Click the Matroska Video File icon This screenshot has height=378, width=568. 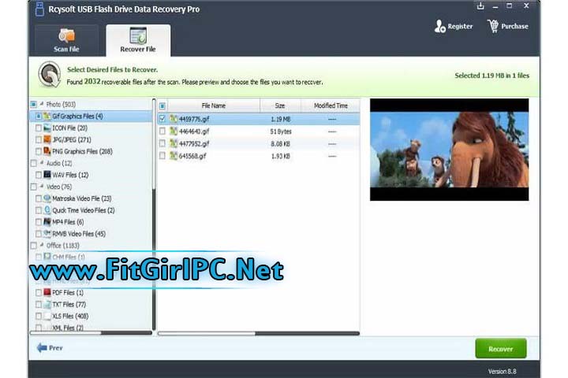47,198
